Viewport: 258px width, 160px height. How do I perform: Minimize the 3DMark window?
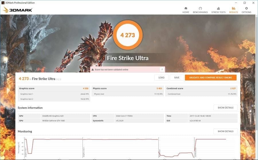[x=236, y=3]
